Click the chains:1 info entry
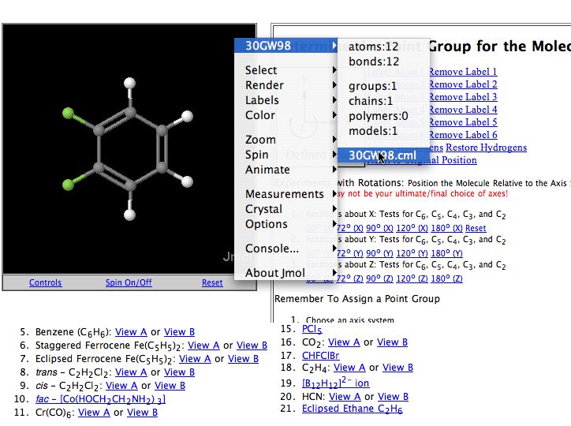The height and width of the screenshot is (426, 571). click(x=384, y=101)
